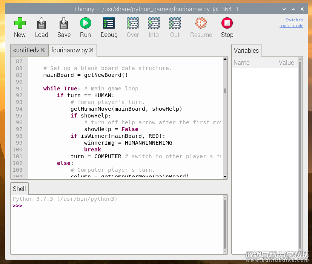
Task: Click line number 98 in the gutter
Action: click(19, 136)
